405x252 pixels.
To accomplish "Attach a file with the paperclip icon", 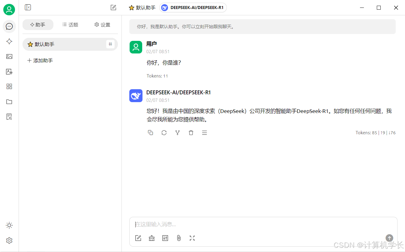I will tap(179, 238).
